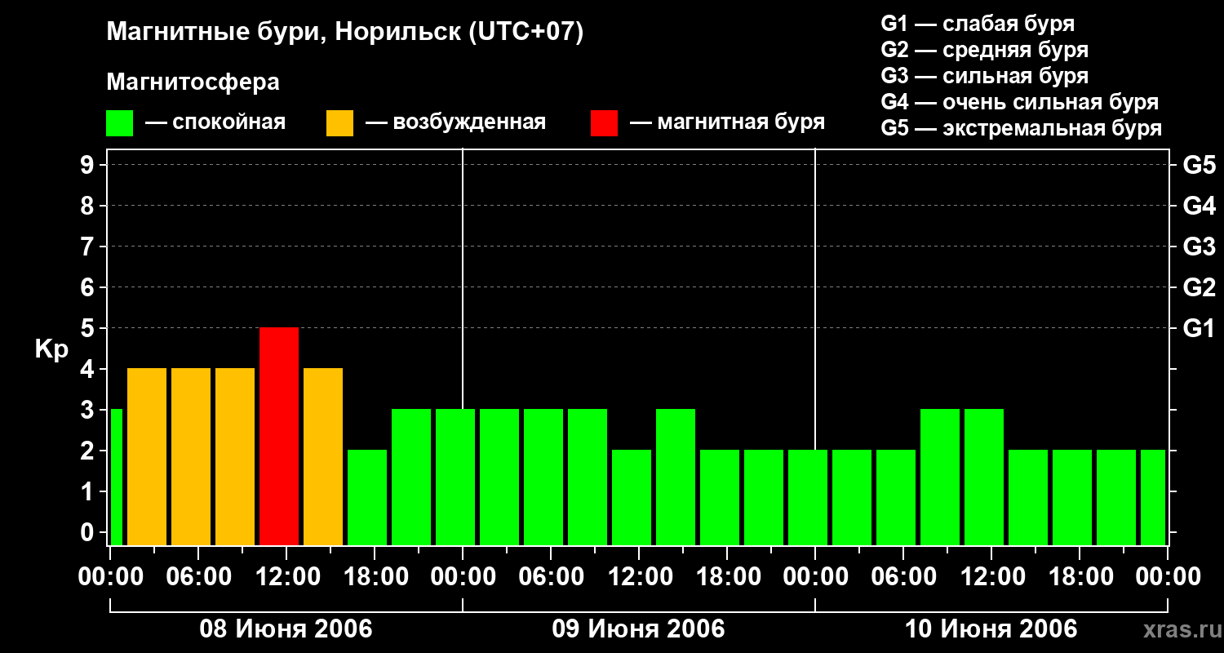Click the date label '08 Июня 2006'

pos(286,629)
